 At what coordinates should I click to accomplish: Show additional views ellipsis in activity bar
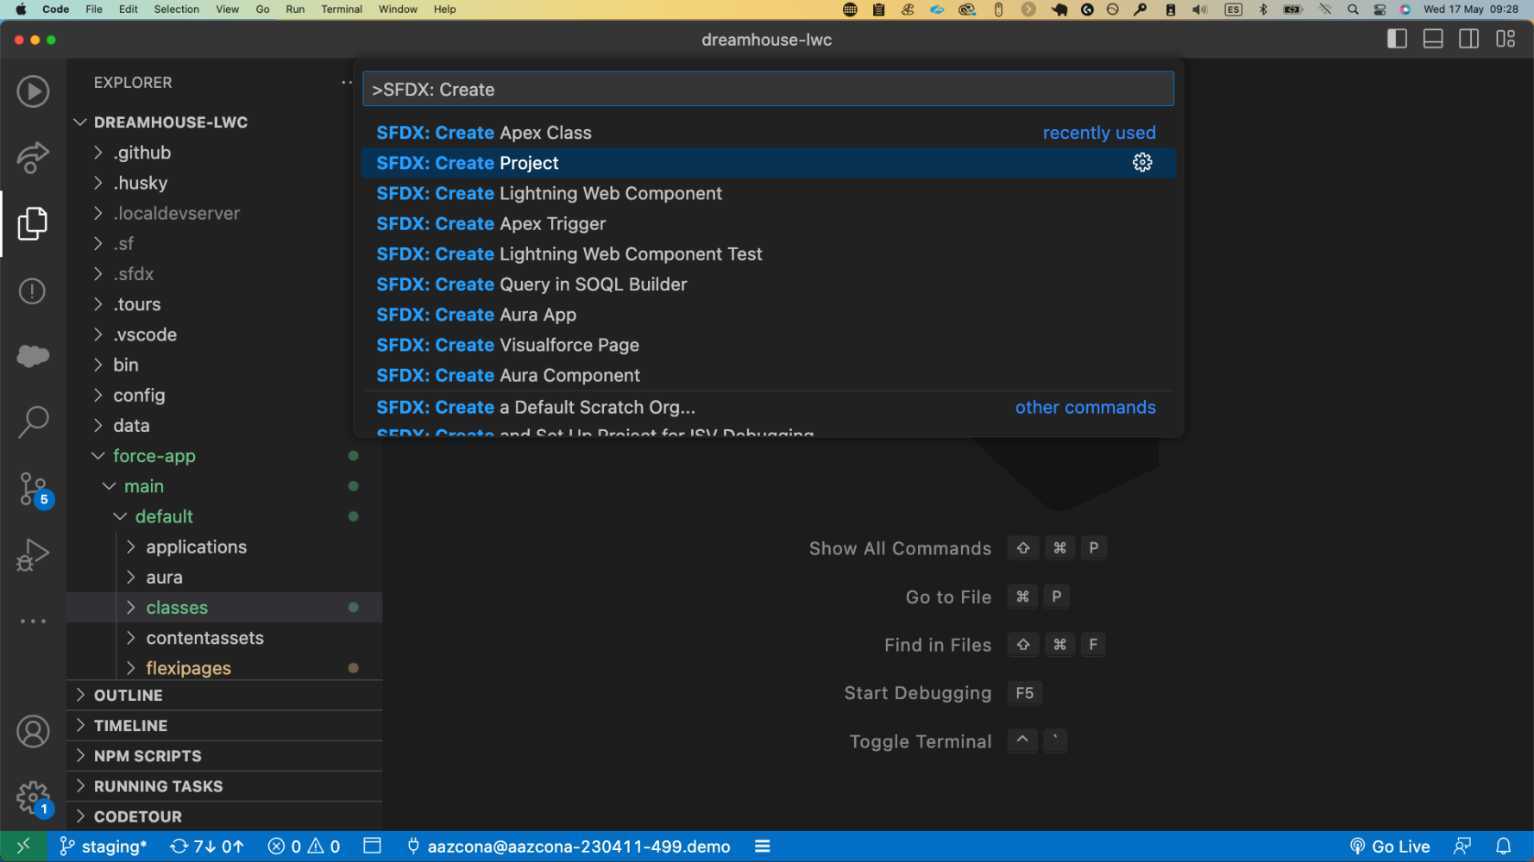33,621
